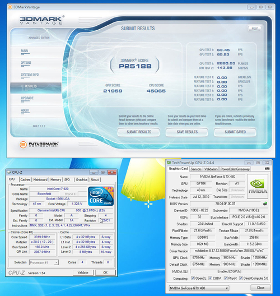Click the Intel Core i7 badge in CPU-Z
The height and width of the screenshot is (296, 280).
(101, 196)
